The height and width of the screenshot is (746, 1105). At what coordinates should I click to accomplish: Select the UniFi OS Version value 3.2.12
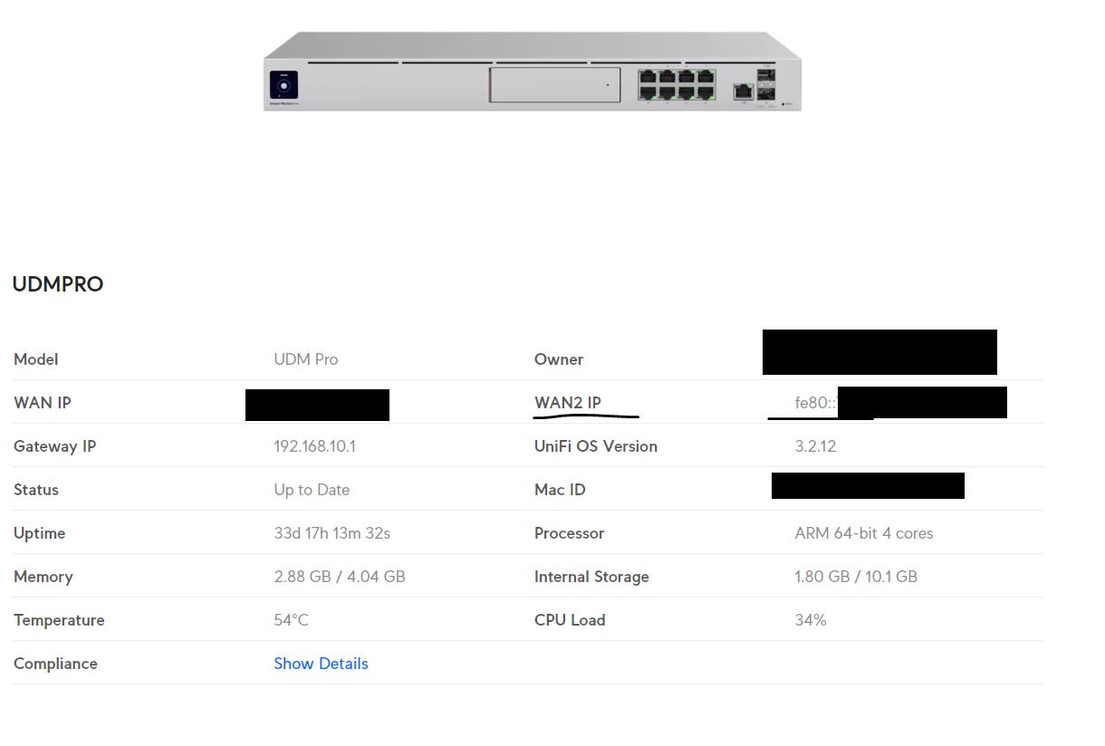pyautogui.click(x=815, y=446)
